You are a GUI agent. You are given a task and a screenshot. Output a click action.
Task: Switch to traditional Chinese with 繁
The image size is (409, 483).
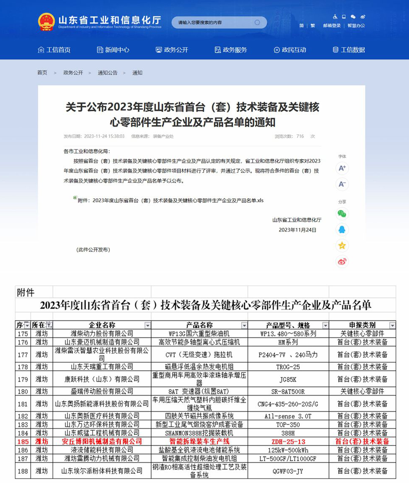312,25
